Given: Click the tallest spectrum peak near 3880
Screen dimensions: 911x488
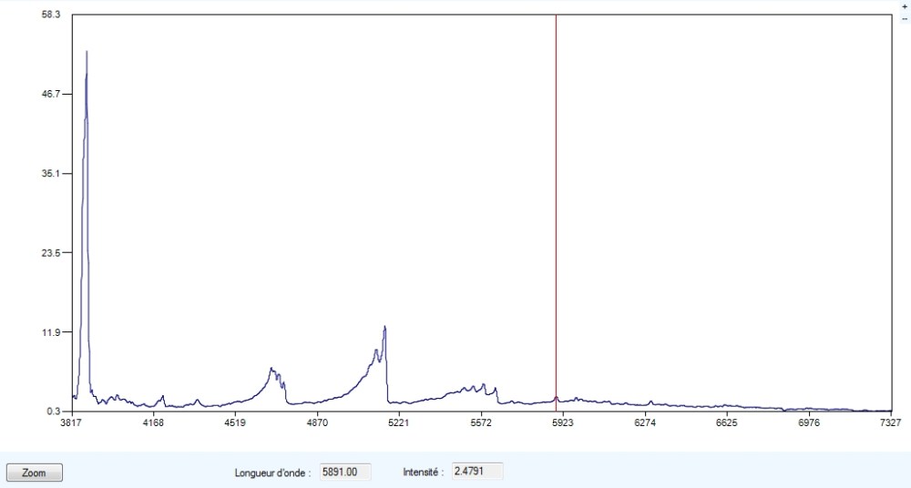Looking at the screenshot, I should 87,53.
